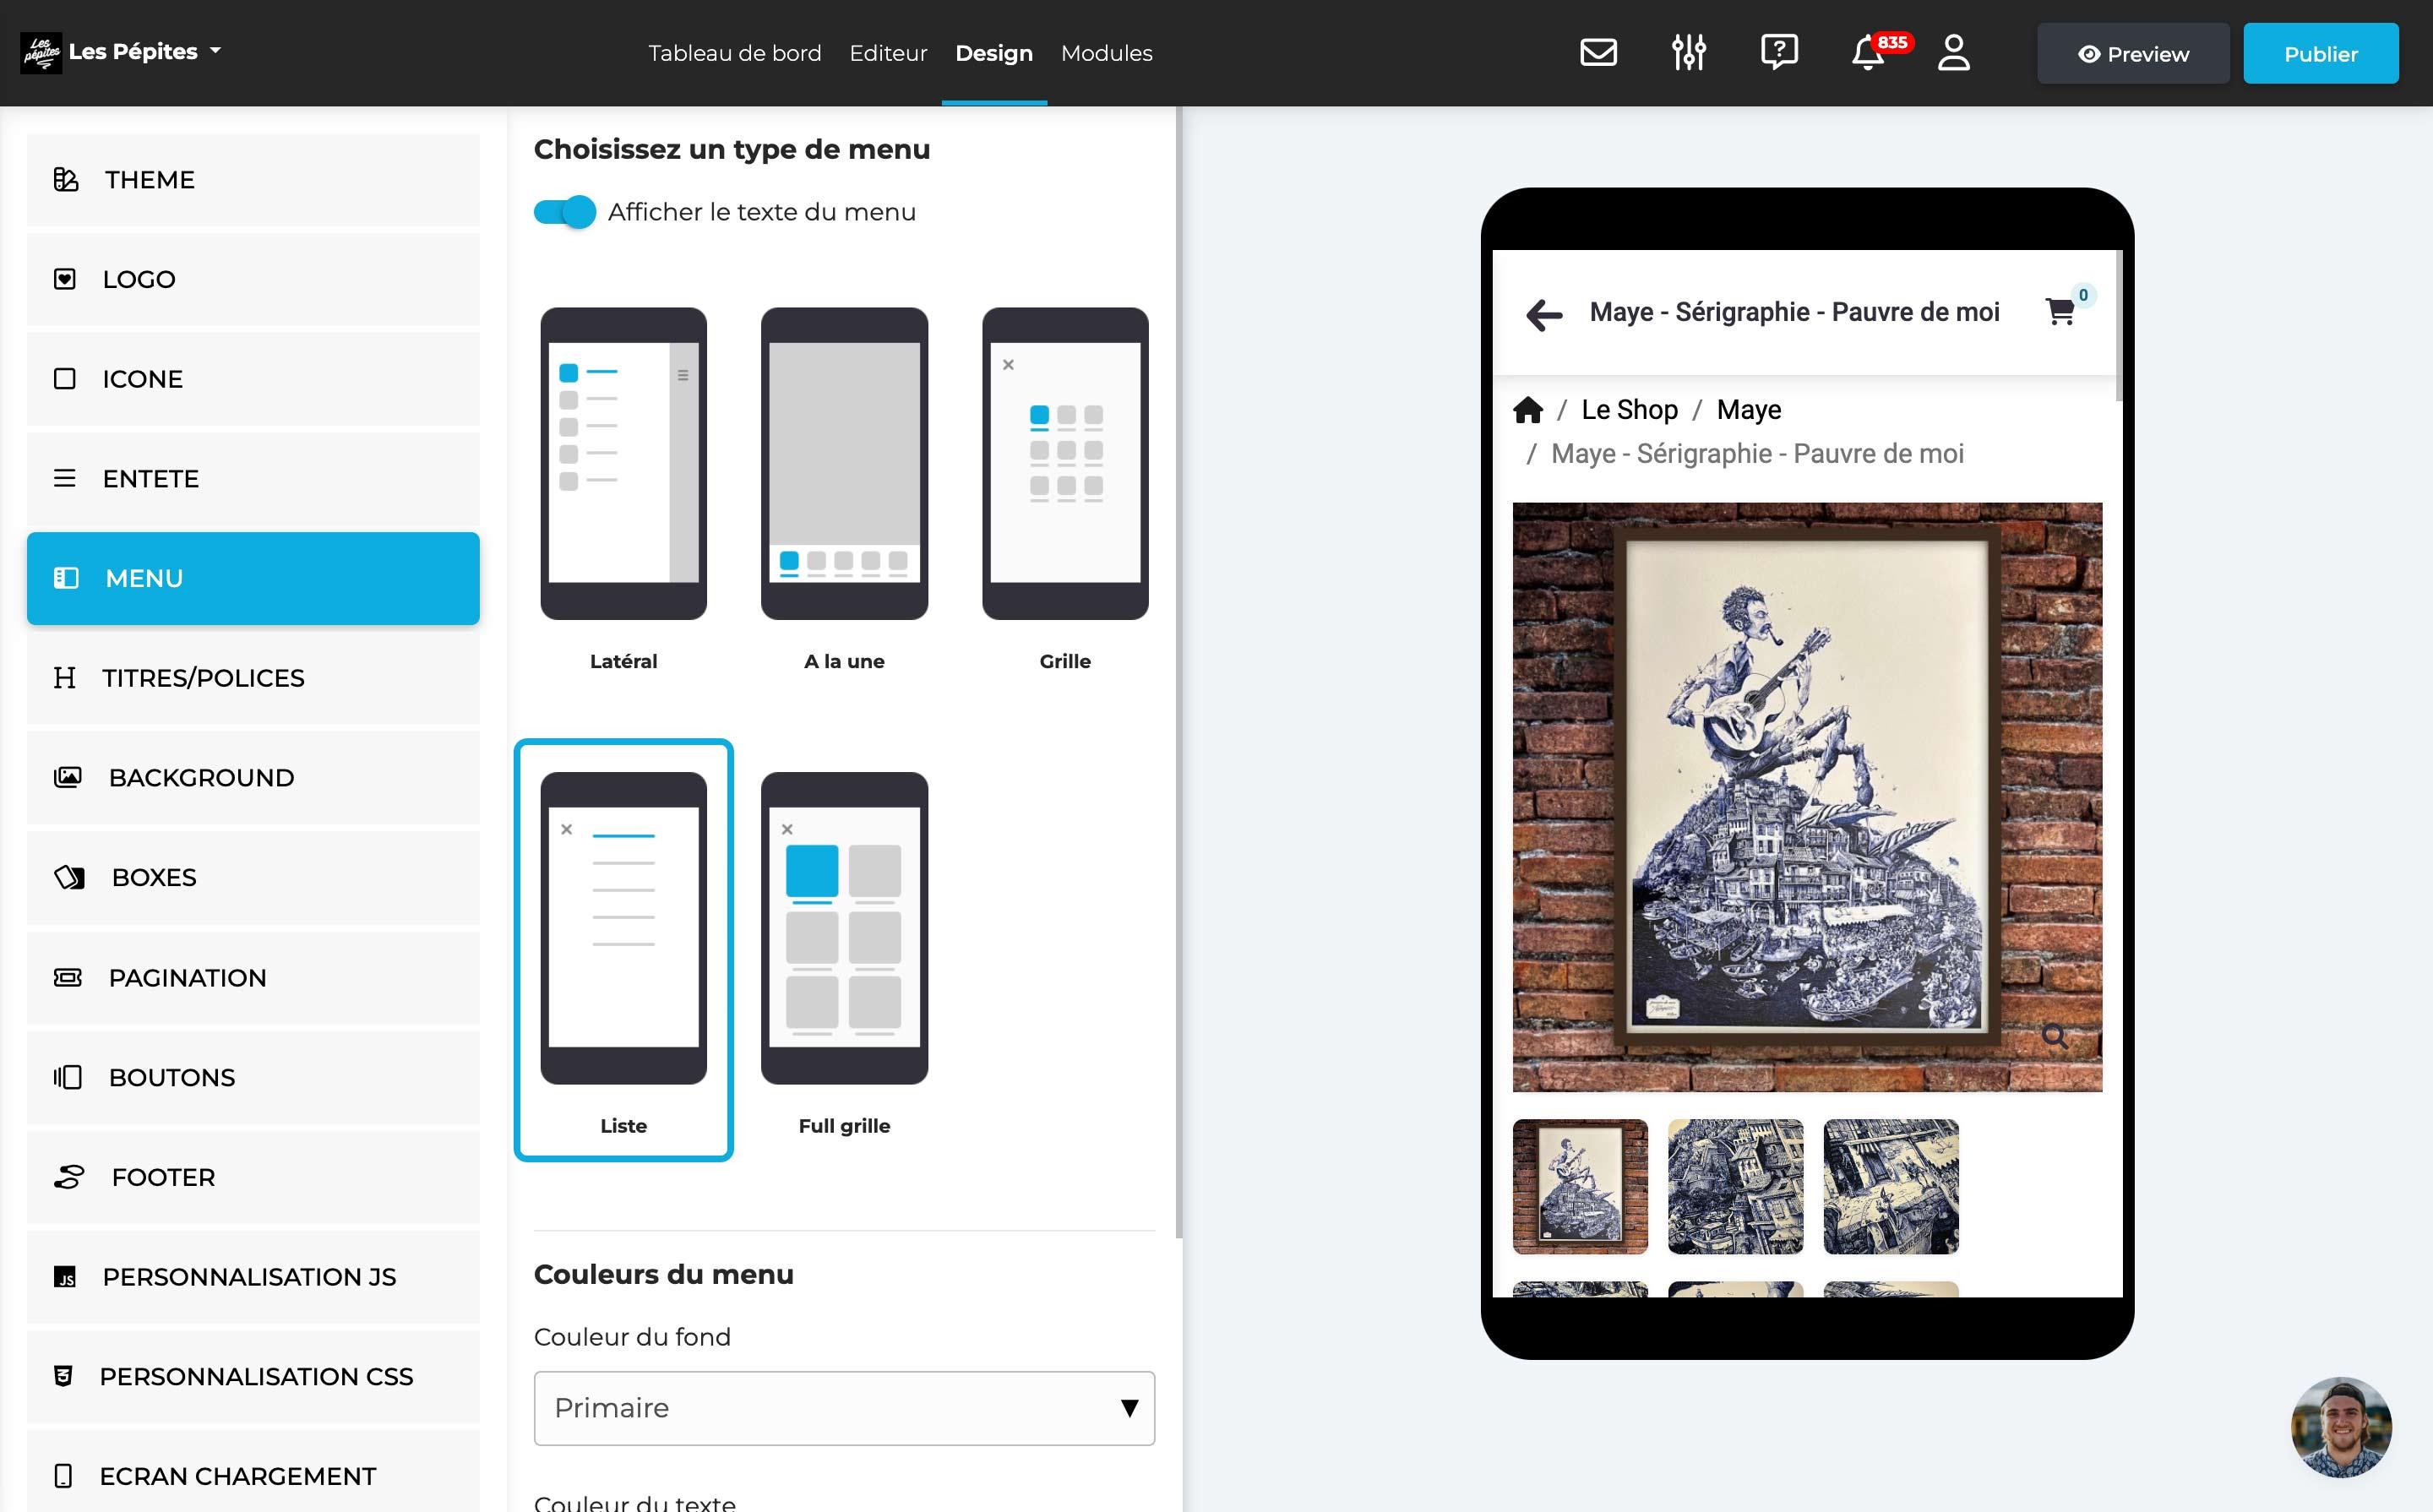This screenshot has width=2433, height=1512.
Task: Open the THEME section label
Action: pyautogui.click(x=150, y=179)
